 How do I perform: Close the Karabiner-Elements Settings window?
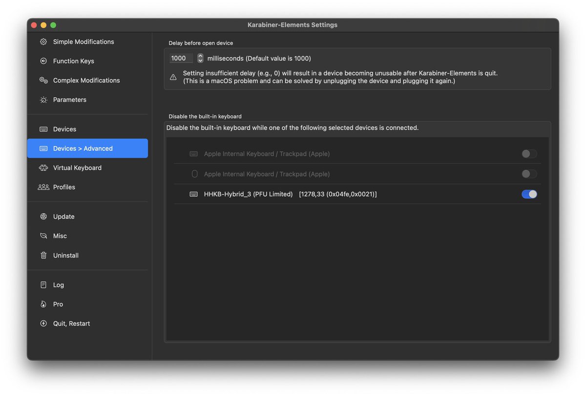click(x=34, y=25)
